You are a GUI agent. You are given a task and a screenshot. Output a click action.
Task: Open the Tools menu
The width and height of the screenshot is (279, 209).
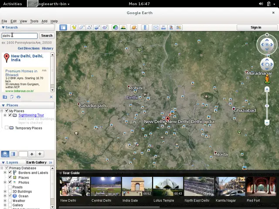point(34,21)
